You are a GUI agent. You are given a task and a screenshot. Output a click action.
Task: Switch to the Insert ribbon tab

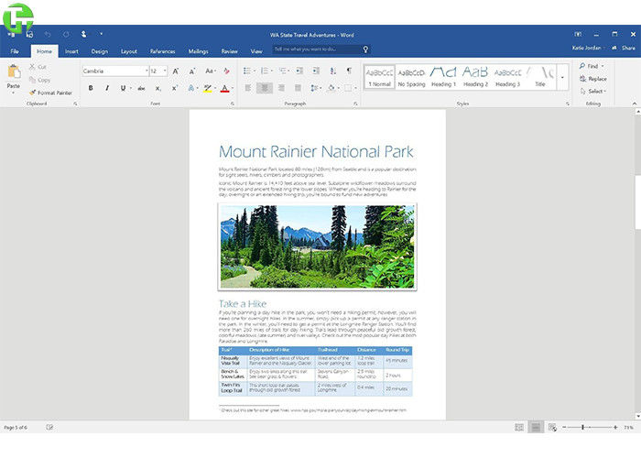[x=71, y=51]
